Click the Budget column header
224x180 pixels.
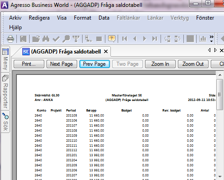(x=126, y=111)
